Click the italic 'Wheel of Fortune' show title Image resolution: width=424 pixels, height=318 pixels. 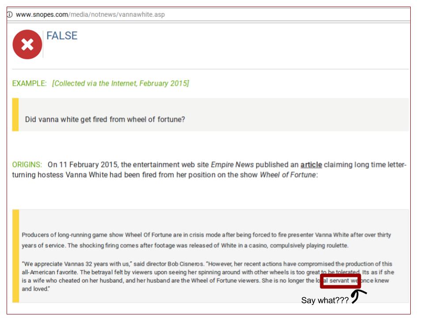288,175
